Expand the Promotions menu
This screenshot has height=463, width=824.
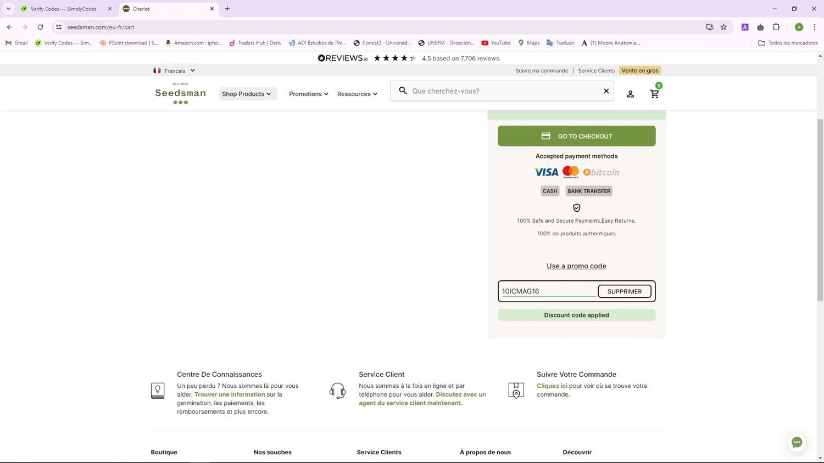[309, 94]
